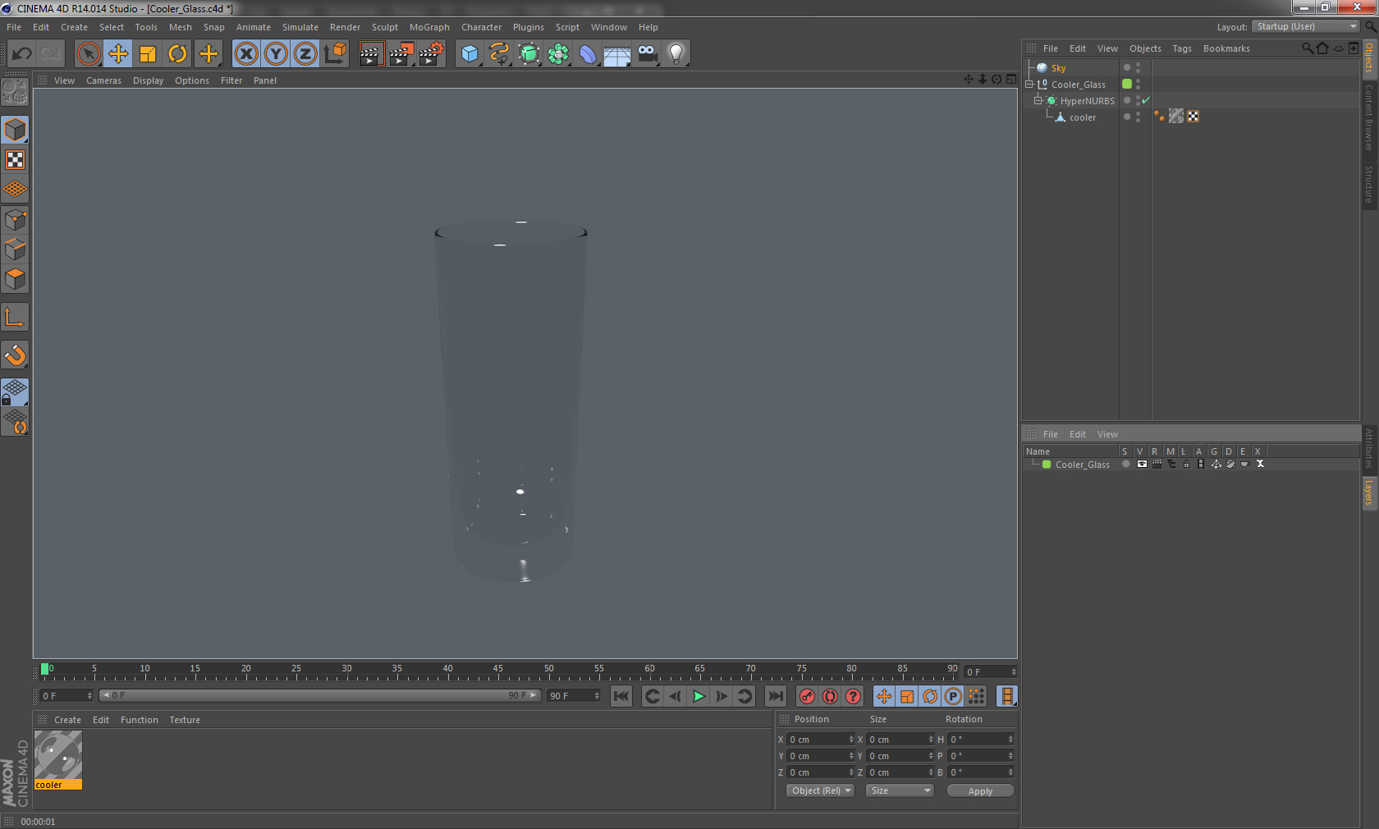
Task: Switch to Texture mode
Action: [x=15, y=159]
